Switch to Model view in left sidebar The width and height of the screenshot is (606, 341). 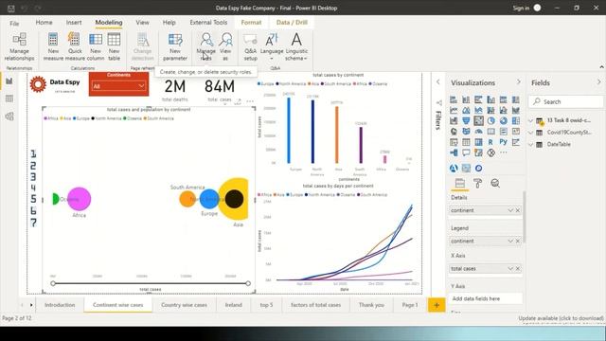click(9, 117)
